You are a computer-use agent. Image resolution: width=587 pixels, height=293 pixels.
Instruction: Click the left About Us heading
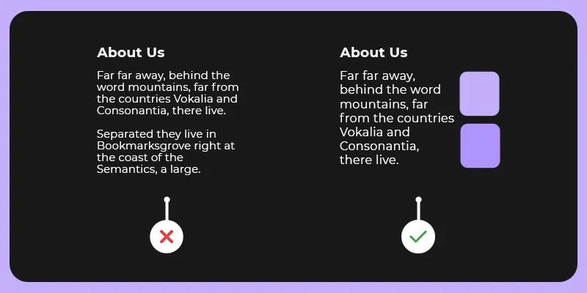(131, 53)
